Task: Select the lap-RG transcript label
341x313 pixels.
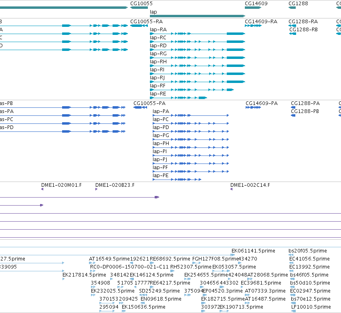Action: [x=158, y=54]
